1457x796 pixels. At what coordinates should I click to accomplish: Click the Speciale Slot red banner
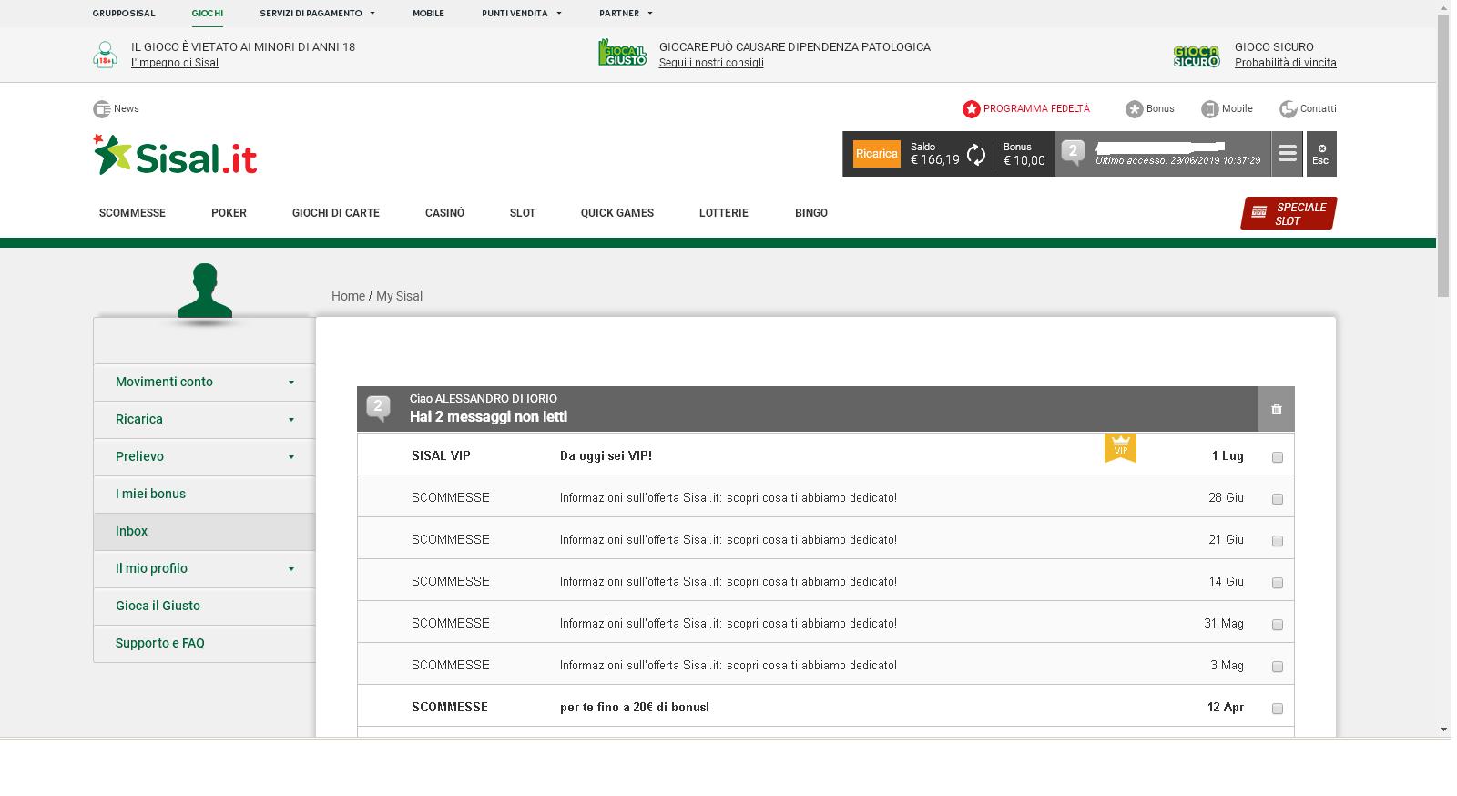pyautogui.click(x=1289, y=213)
